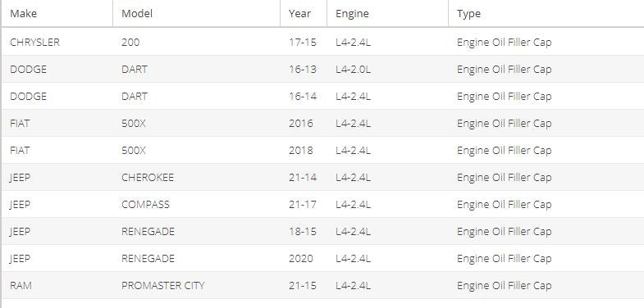Screen dimensions: 644x308
Task: Select the CHRYSLER make cell
Action: pyautogui.click(x=35, y=42)
